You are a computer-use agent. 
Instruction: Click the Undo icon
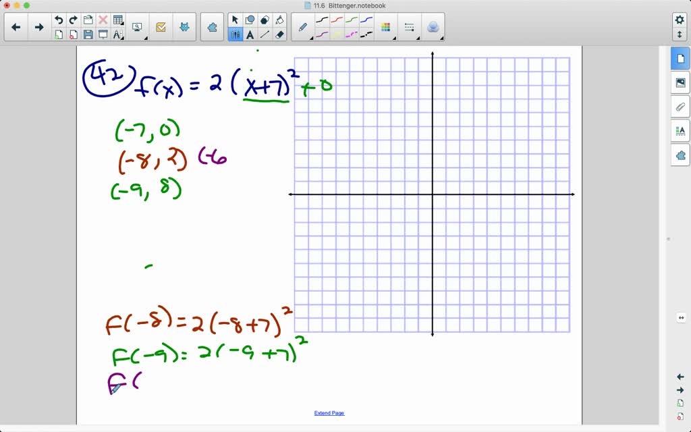point(58,19)
